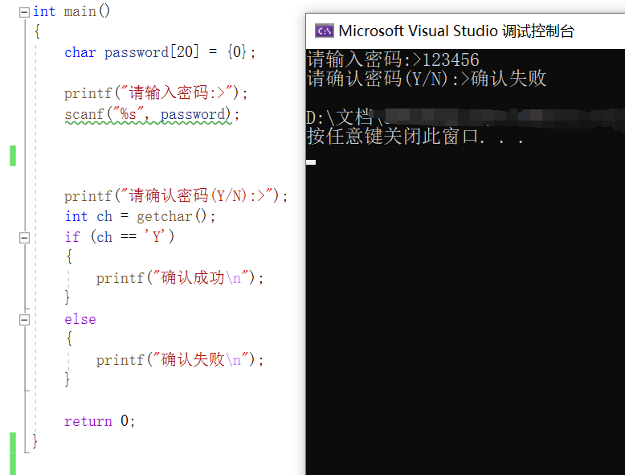Click the printf("请输入密码:>") line
625x475 pixels.
[156, 93]
